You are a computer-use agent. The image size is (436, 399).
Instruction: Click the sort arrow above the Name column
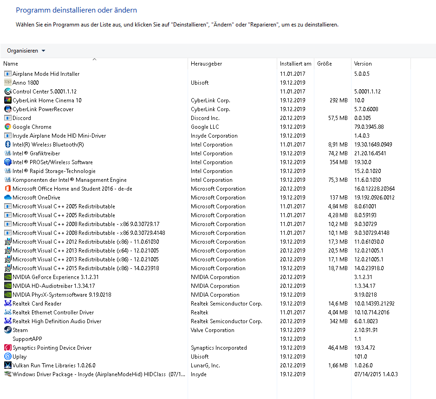tap(94, 60)
